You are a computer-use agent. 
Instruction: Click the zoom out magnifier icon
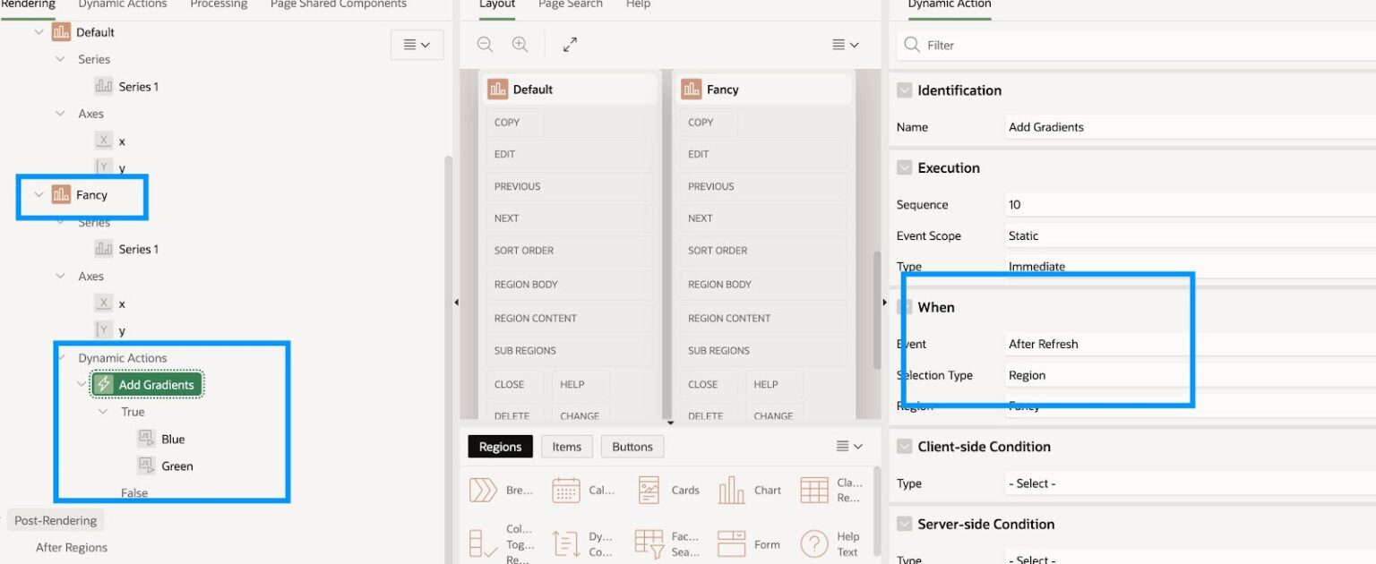[485, 44]
